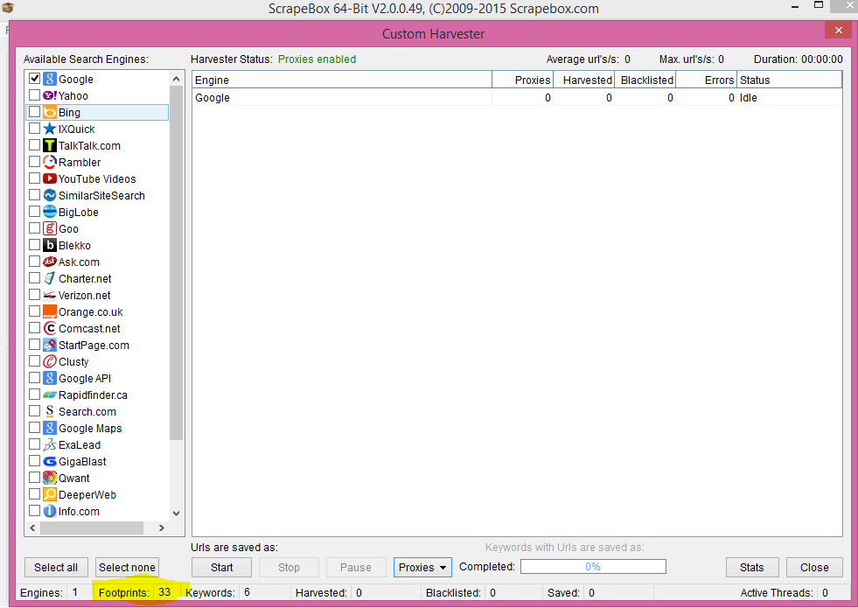Click the Rambler icon
This screenshot has height=608, width=858.
coord(50,162)
